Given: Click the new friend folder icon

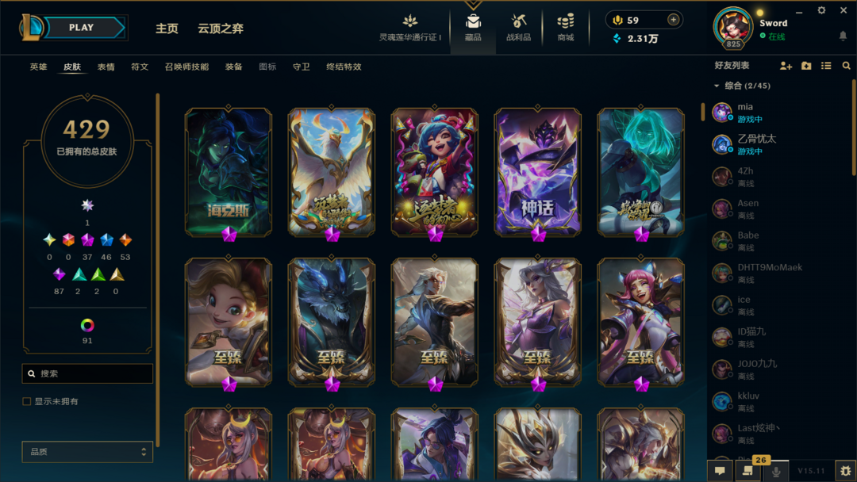Looking at the screenshot, I should coord(806,66).
